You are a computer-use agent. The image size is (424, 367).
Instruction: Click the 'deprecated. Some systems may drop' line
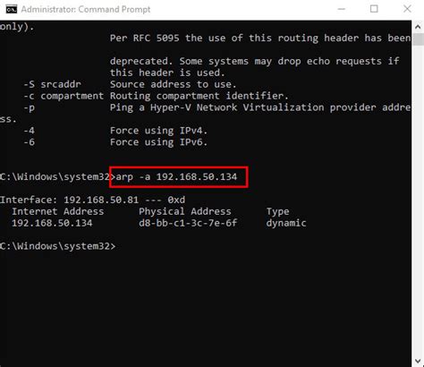click(x=255, y=61)
